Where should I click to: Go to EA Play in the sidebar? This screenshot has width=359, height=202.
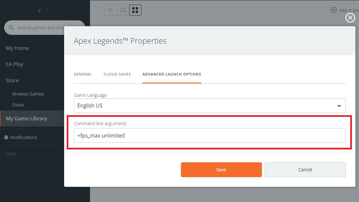click(15, 64)
